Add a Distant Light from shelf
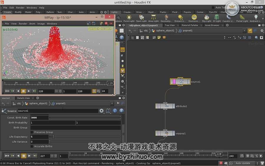The width and height of the screenshot is (265, 166). click(x=180, y=19)
